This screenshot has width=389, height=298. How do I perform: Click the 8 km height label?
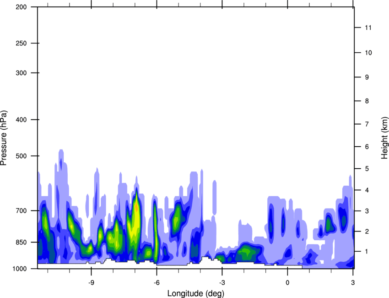coord(367,101)
